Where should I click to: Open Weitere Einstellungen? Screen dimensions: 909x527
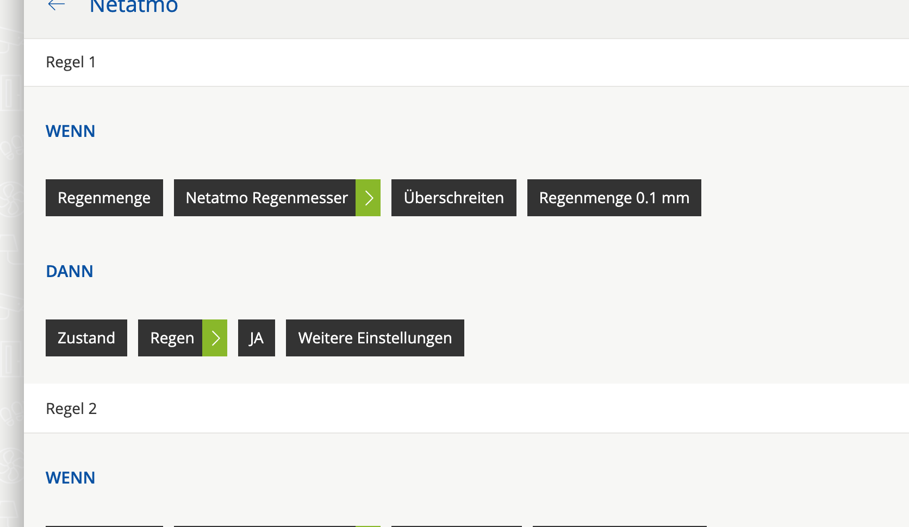tap(375, 338)
